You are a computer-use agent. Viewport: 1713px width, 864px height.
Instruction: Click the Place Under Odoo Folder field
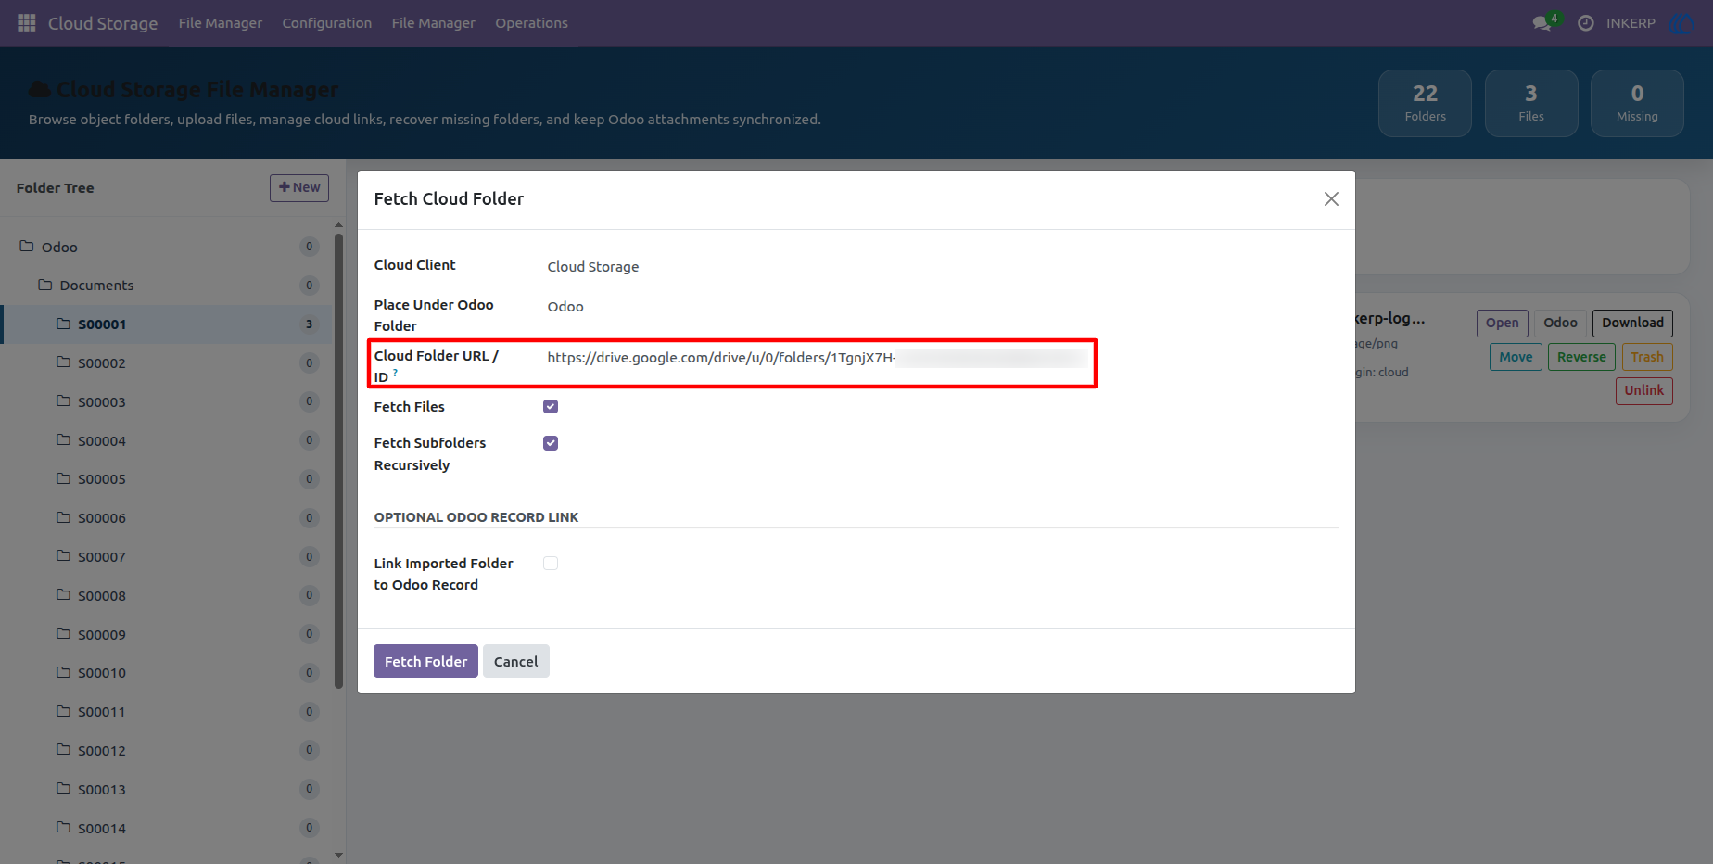click(x=565, y=307)
